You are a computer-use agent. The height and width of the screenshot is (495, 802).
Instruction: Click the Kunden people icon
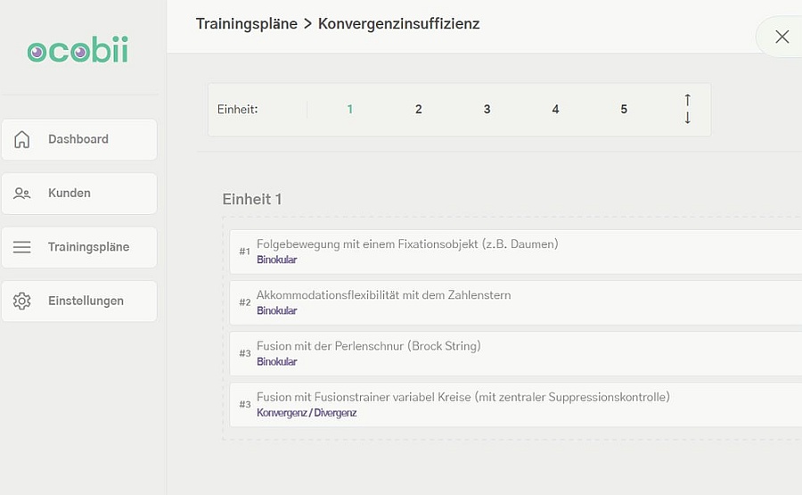(22, 194)
